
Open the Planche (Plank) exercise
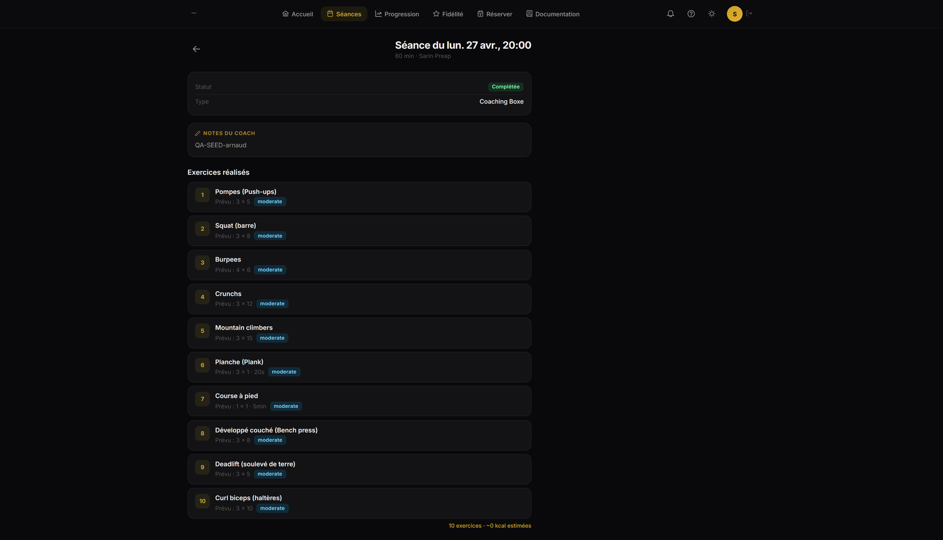pos(360,367)
